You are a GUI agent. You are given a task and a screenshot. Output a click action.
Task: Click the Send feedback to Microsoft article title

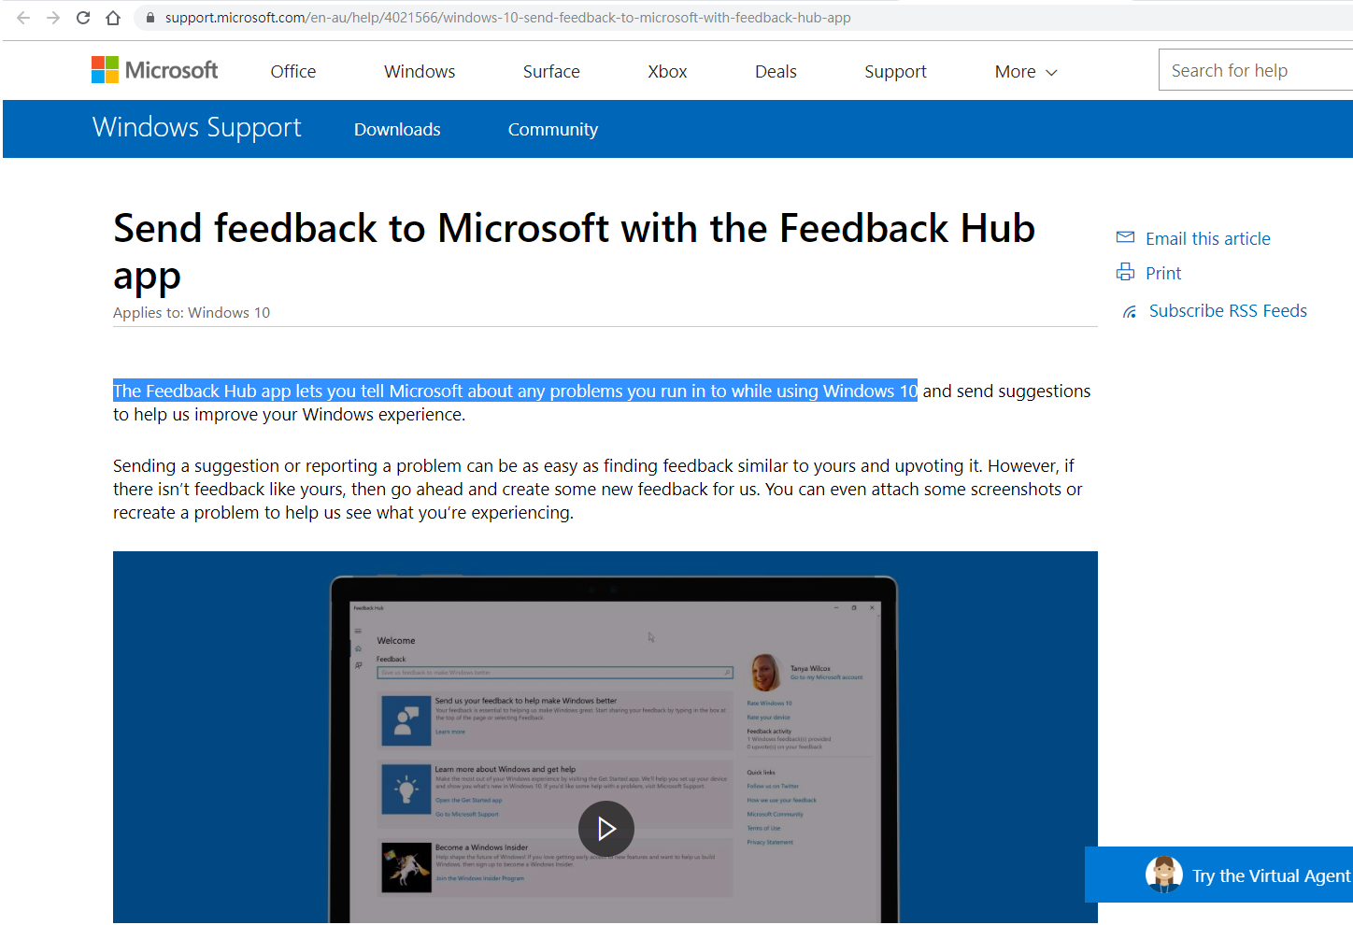click(x=574, y=251)
